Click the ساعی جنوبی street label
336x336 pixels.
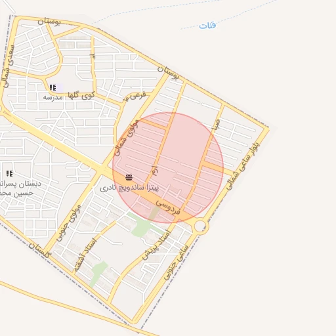176,262
